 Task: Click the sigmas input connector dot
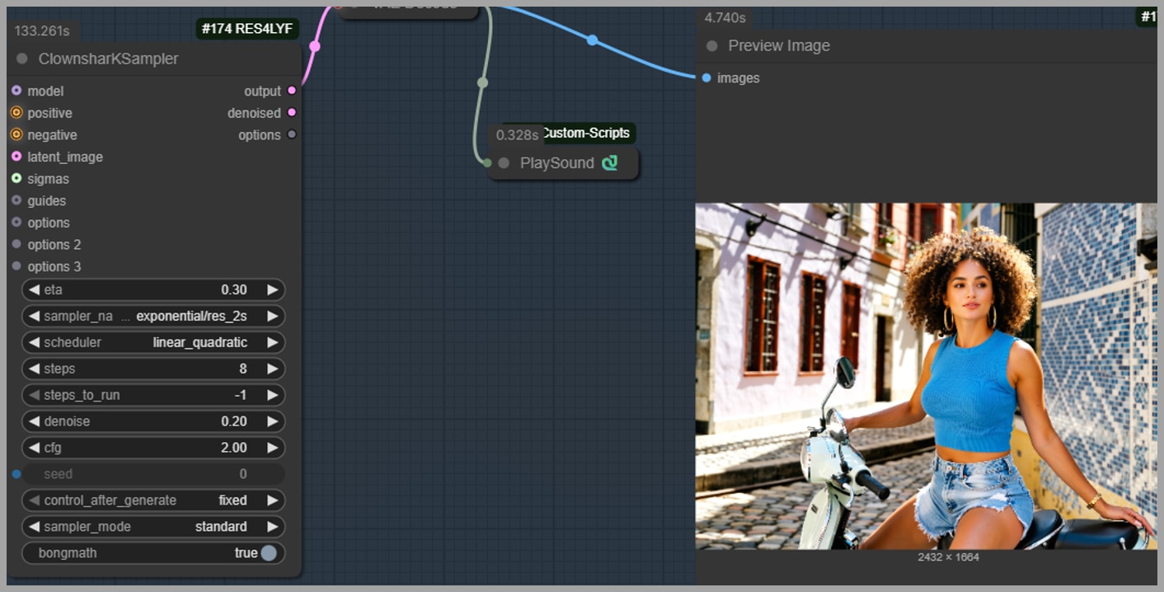pyautogui.click(x=16, y=179)
